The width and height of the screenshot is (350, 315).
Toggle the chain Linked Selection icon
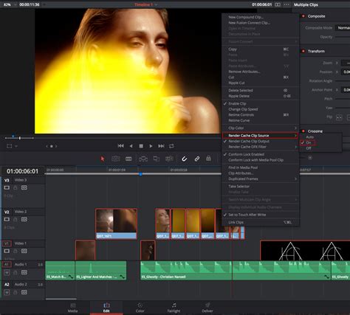[x=196, y=159]
